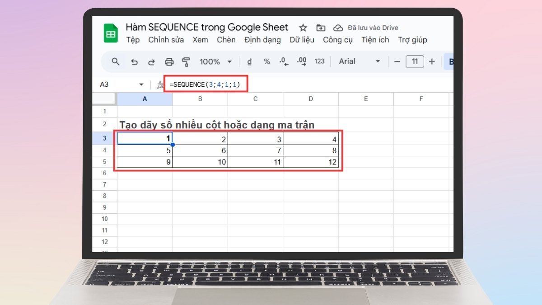The height and width of the screenshot is (305, 542).
Task: Apply currency format with the đ icon
Action: [250, 61]
